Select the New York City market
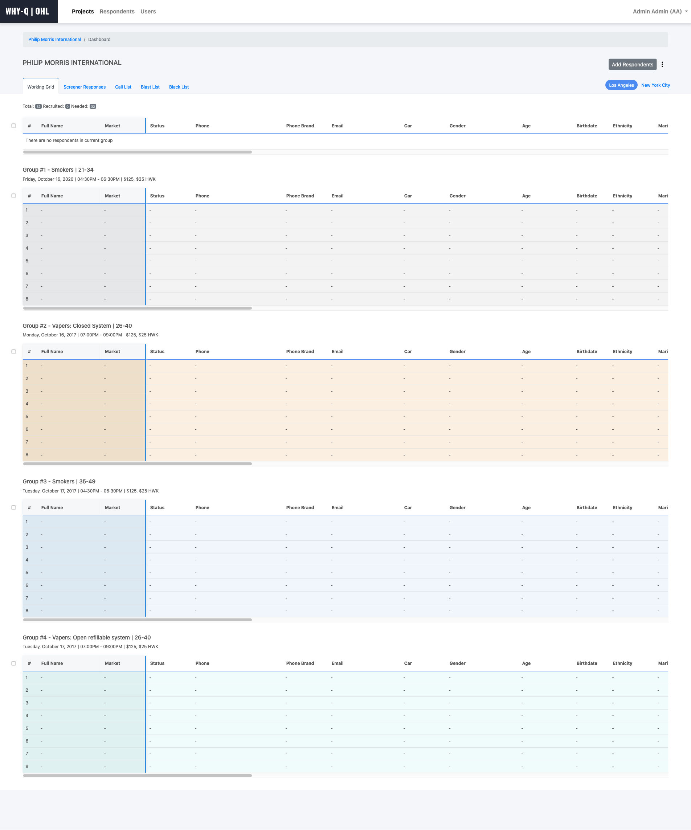Image resolution: width=691 pixels, height=830 pixels. 655,85
